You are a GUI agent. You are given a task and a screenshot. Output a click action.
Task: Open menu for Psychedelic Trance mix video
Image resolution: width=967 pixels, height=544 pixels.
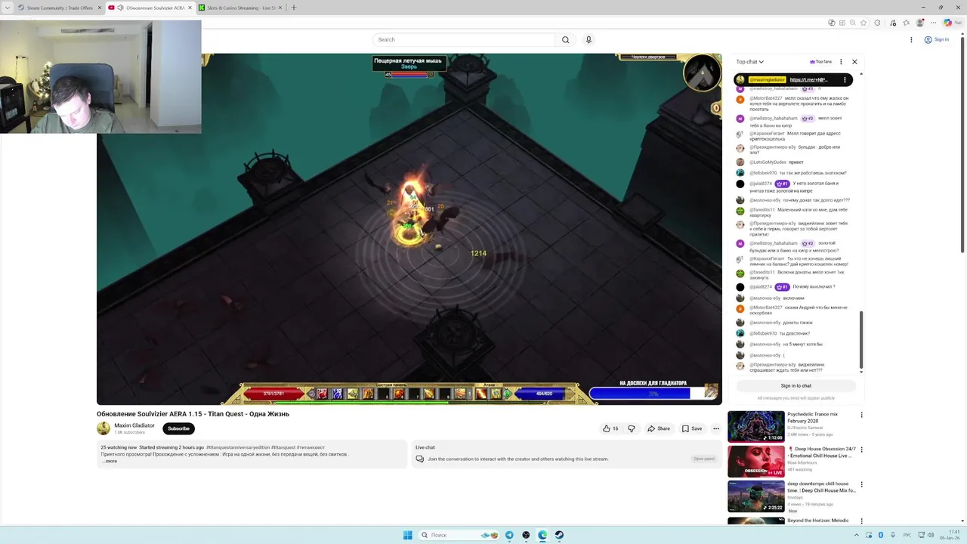pyautogui.click(x=861, y=415)
